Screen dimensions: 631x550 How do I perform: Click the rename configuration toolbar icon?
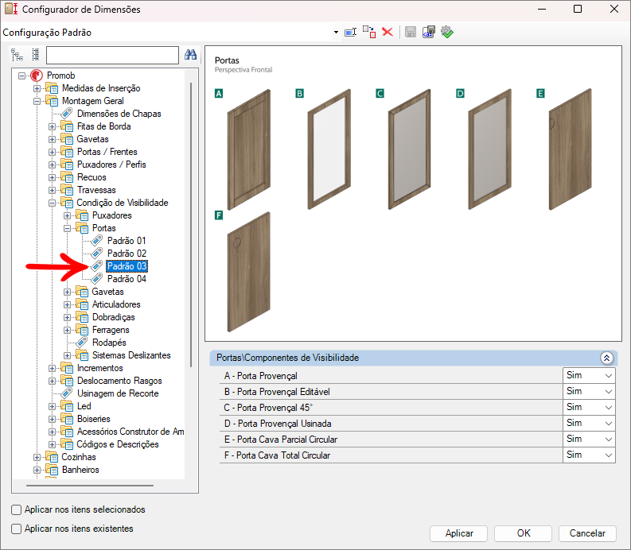point(350,32)
